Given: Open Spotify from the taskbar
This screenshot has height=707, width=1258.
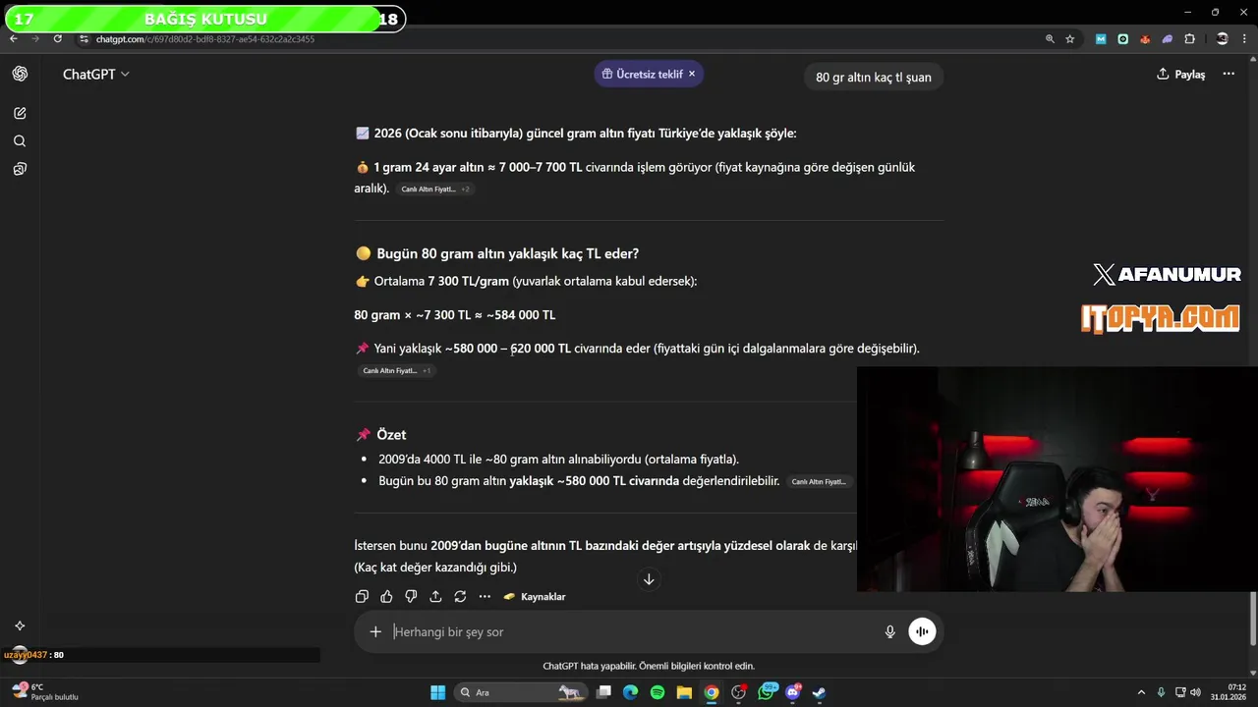Looking at the screenshot, I should (x=658, y=692).
